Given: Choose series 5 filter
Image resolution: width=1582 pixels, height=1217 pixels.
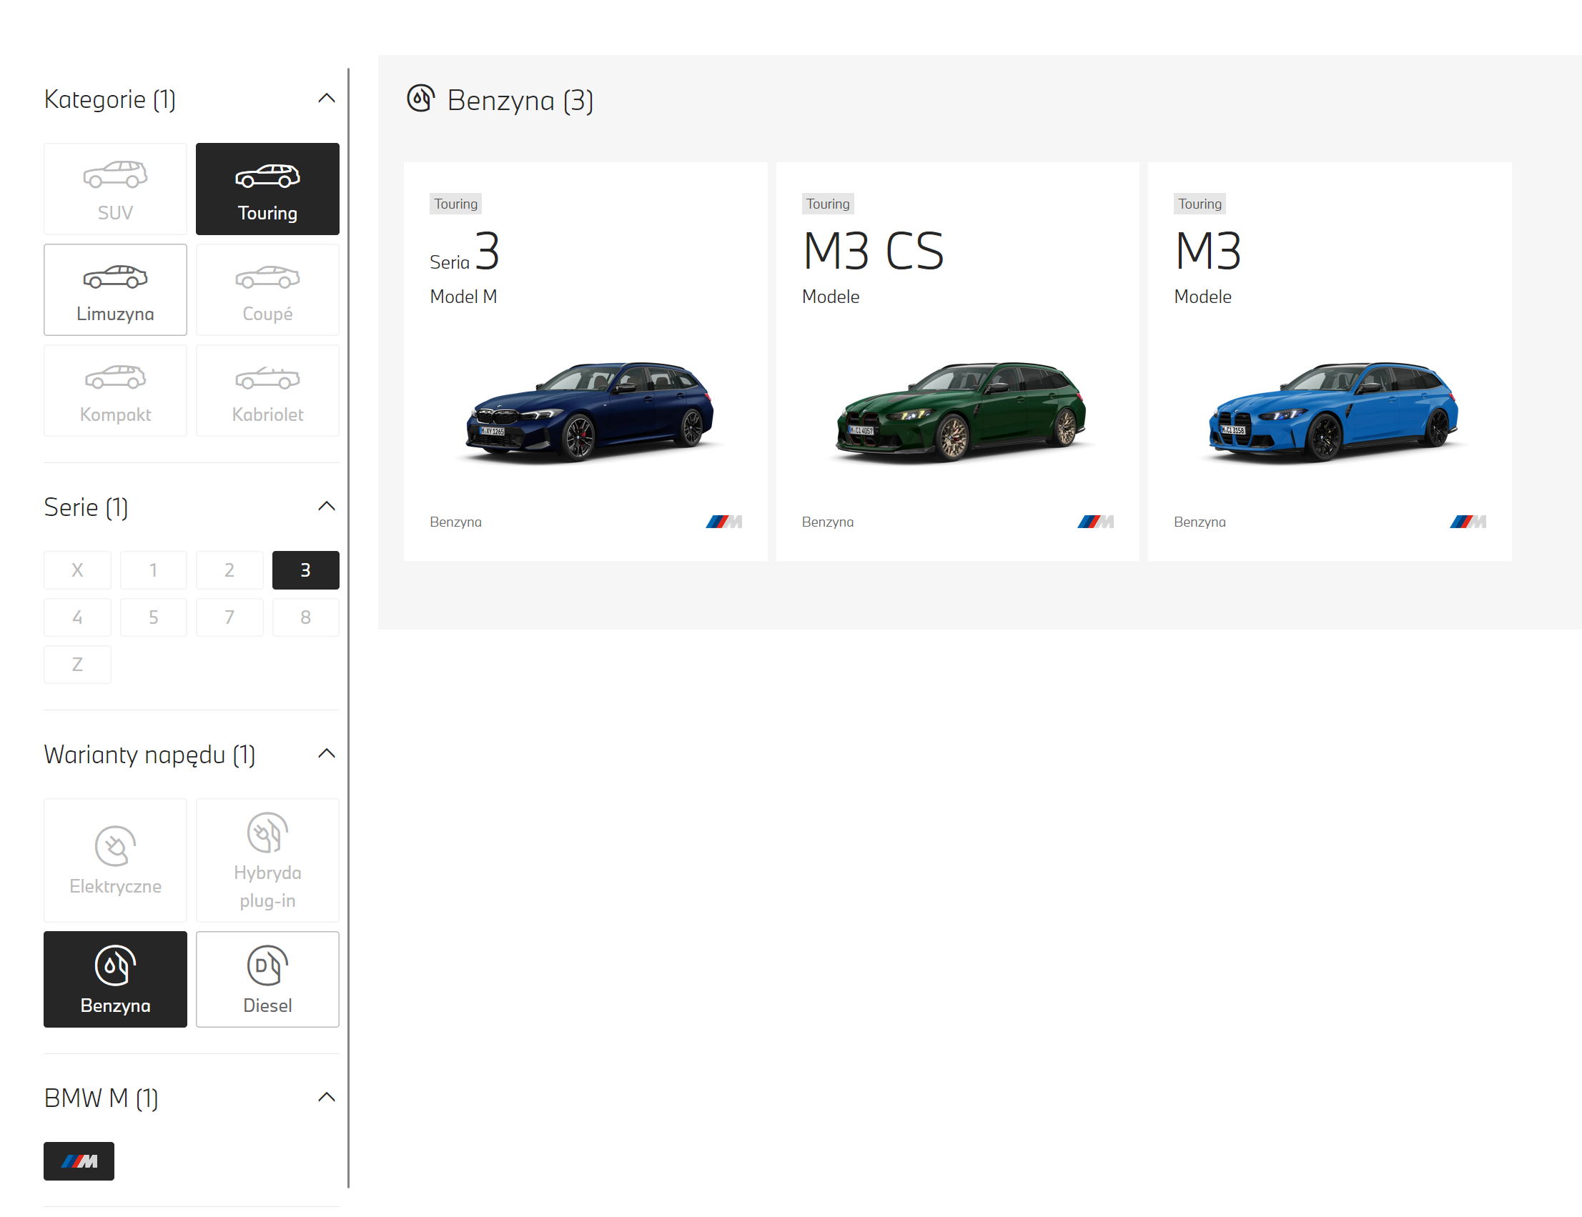Looking at the screenshot, I should (154, 617).
